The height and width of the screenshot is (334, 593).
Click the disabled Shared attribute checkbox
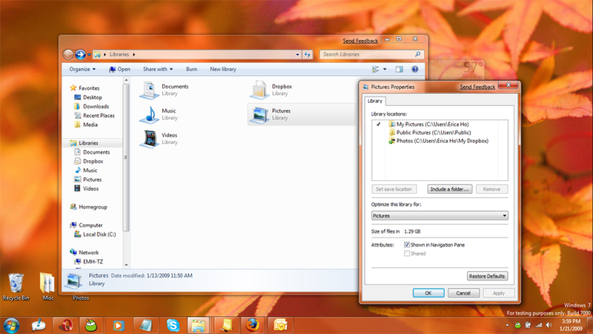pos(407,253)
